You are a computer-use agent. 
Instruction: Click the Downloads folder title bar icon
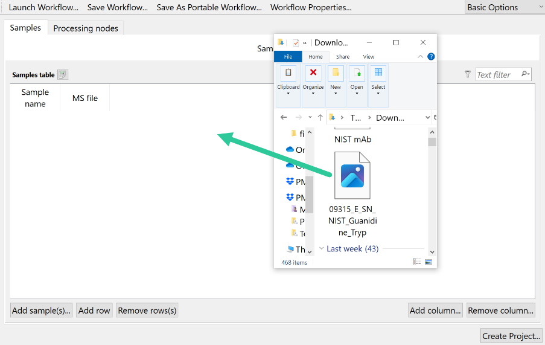[281, 42]
